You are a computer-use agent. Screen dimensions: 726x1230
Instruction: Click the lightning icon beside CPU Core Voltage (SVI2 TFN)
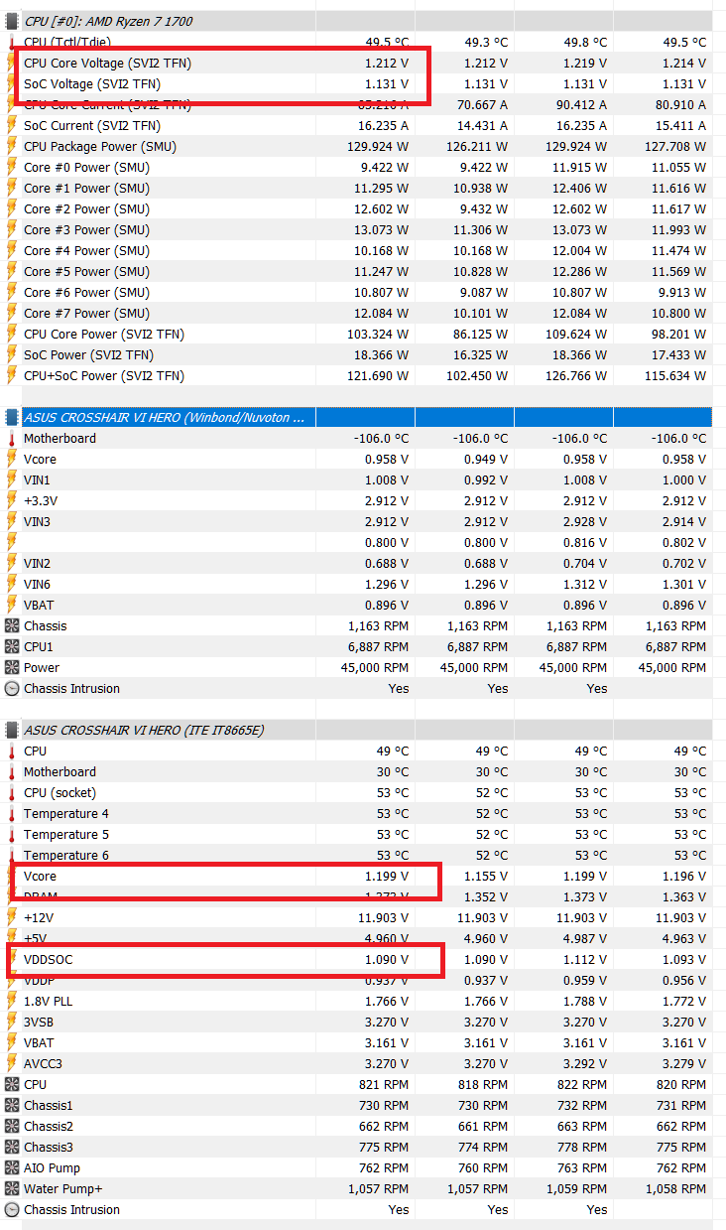point(12,63)
